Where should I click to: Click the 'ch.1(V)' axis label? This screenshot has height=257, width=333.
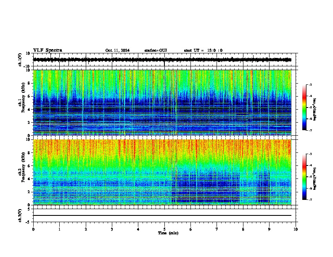(20, 60)
